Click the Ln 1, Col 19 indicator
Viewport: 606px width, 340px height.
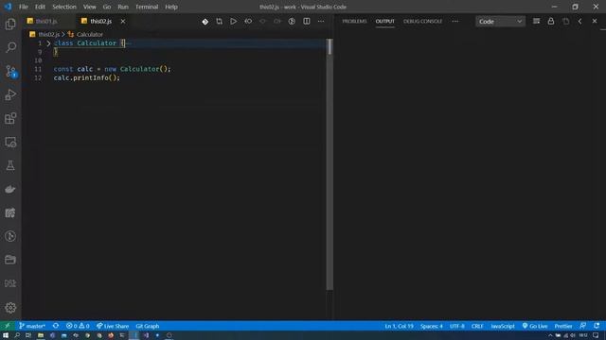(x=399, y=326)
